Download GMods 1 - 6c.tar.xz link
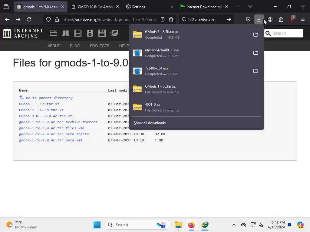This screenshot has width=310, height=232. [39, 104]
